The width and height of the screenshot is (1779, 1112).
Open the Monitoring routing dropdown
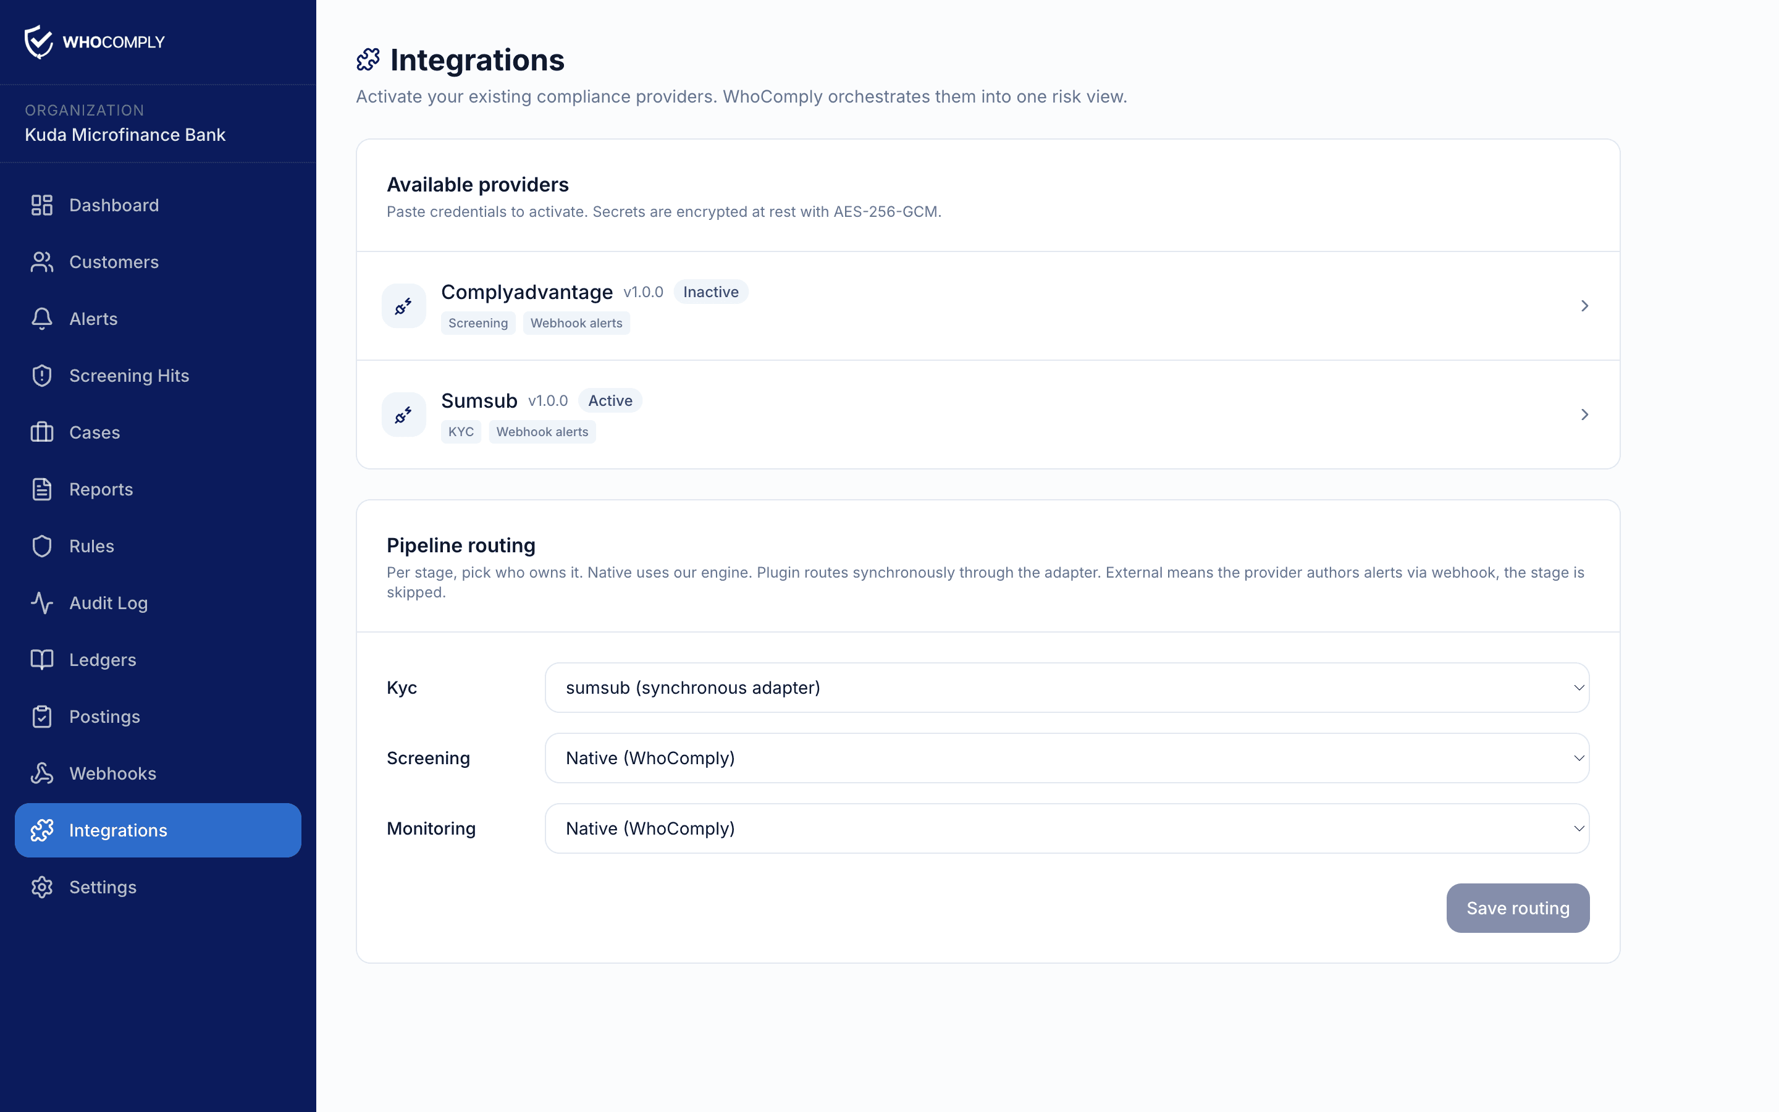pyautogui.click(x=1067, y=829)
